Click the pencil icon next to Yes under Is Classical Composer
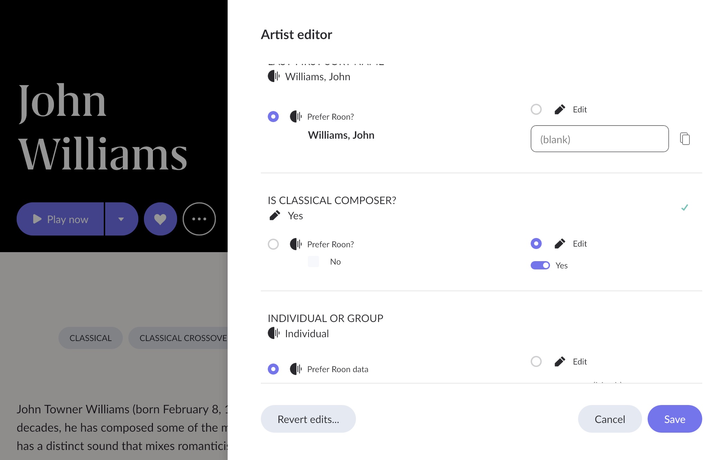Image resolution: width=714 pixels, height=460 pixels. click(275, 215)
